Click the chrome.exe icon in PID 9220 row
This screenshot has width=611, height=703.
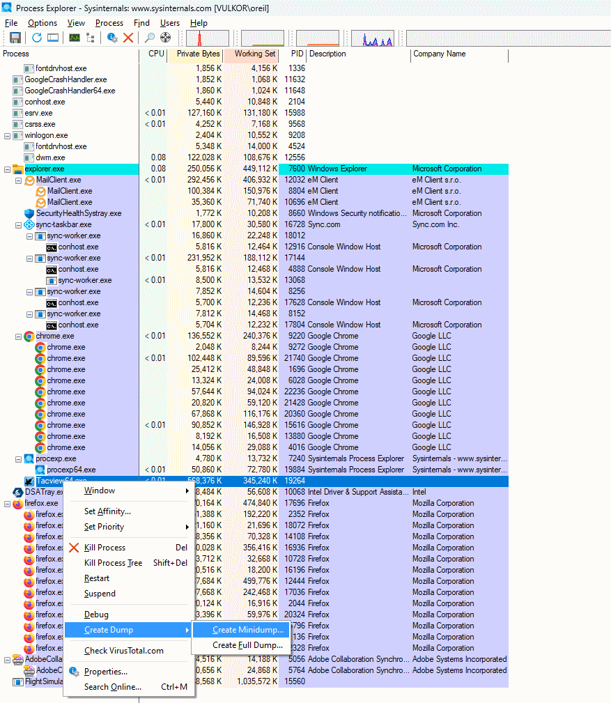click(x=29, y=337)
